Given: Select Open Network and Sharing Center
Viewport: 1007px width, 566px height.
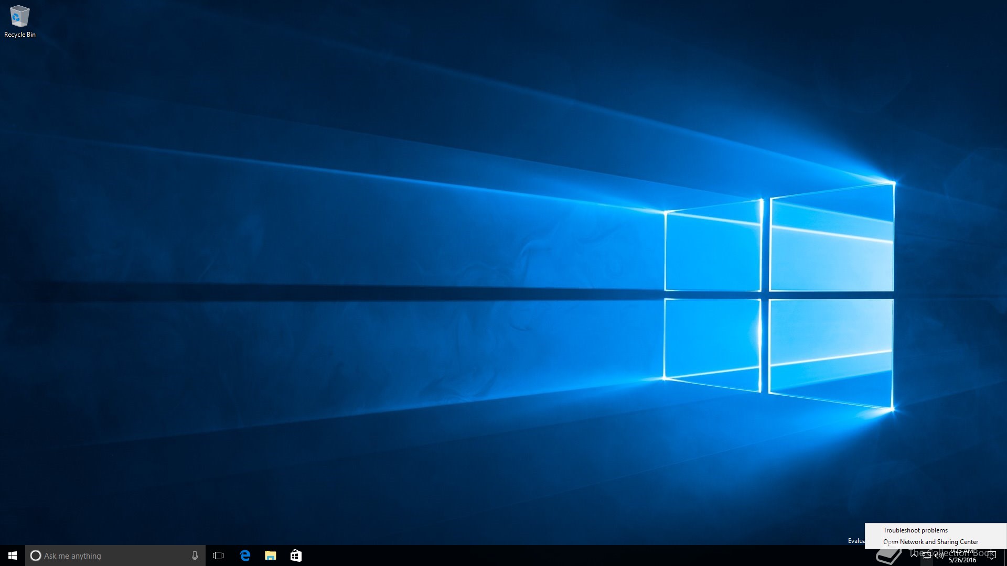Looking at the screenshot, I should point(930,541).
